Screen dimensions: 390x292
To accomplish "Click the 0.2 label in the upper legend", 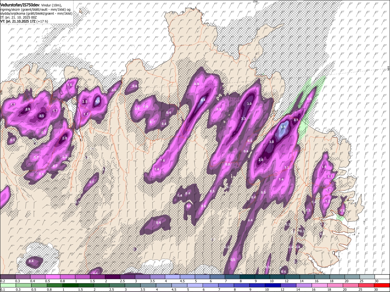I will pyautogui.click(x=2, y=281).
